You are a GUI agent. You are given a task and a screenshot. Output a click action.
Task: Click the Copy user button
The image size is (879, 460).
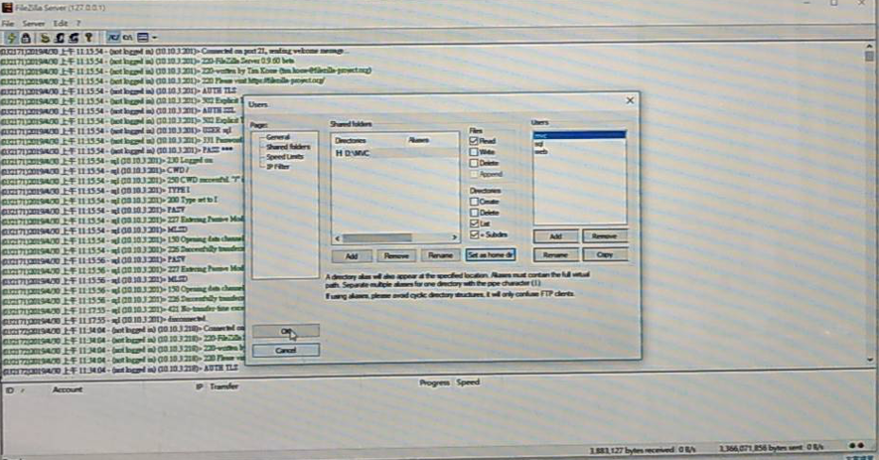[604, 254]
